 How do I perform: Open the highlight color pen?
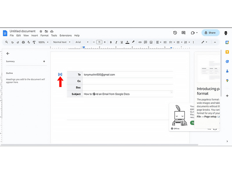(x=133, y=42)
